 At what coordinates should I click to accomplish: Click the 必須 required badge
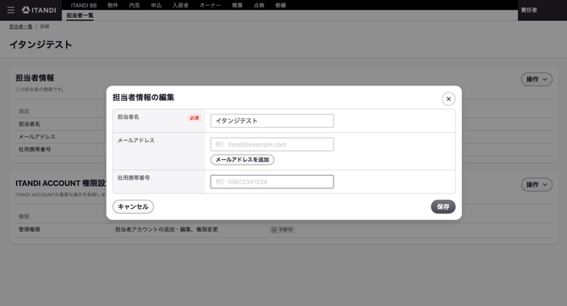195,117
